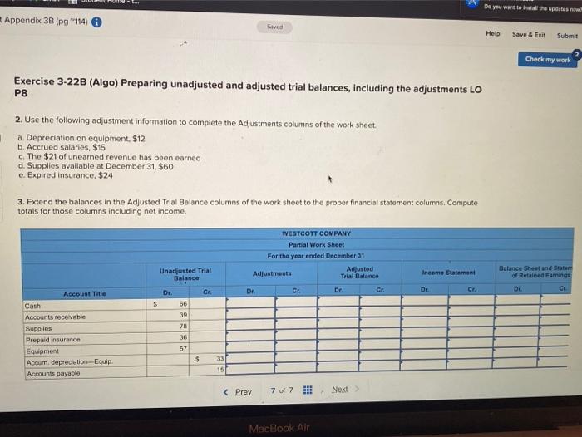The image size is (582, 437).
Task: Go to previous question with Prev
Action: coord(243,392)
